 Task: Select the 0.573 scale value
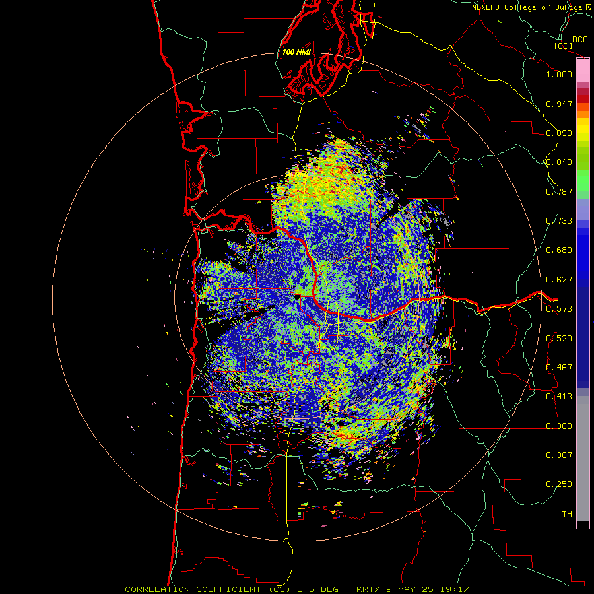559,309
